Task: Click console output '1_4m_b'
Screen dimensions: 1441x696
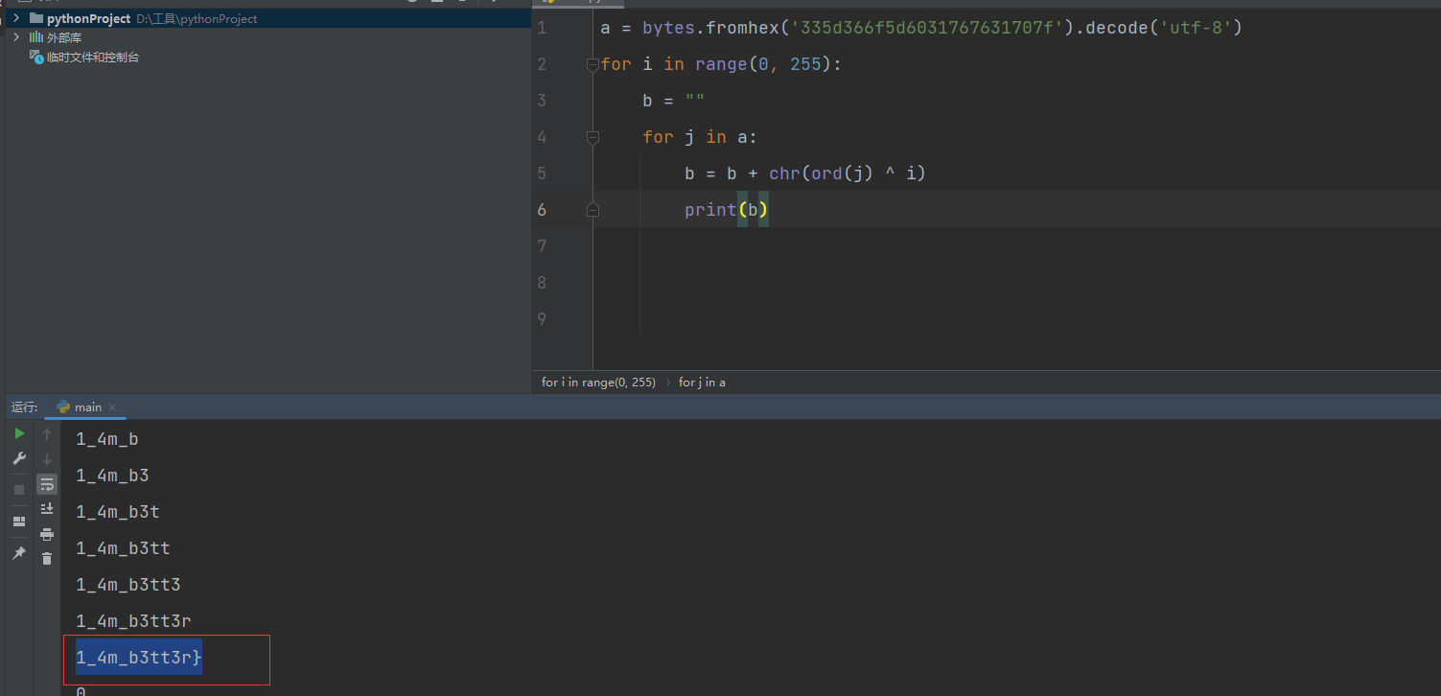Action: pos(107,439)
